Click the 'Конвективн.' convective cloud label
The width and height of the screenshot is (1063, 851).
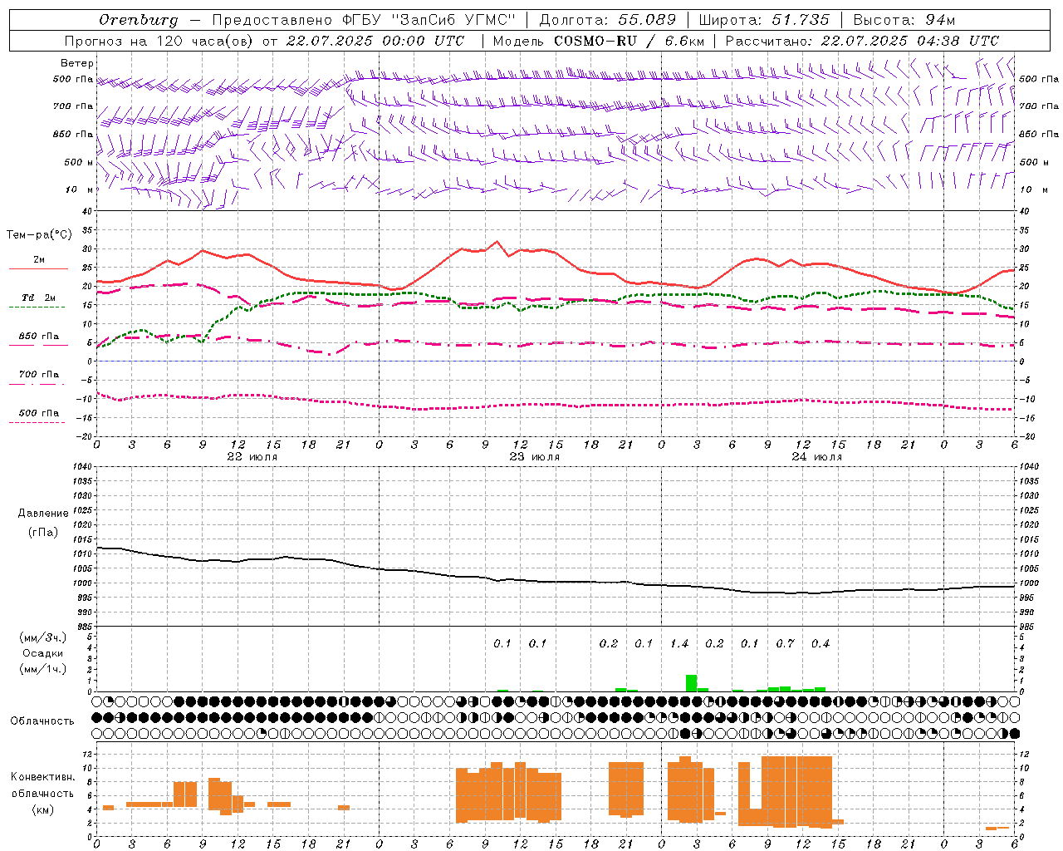[x=43, y=777]
